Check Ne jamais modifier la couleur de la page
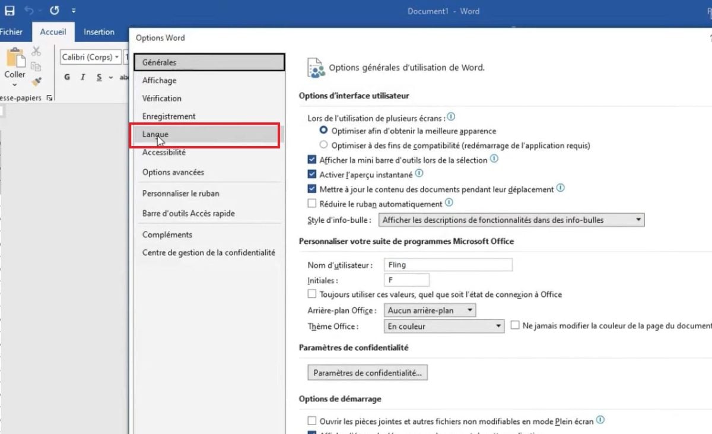Image resolution: width=712 pixels, height=434 pixels. tap(515, 326)
